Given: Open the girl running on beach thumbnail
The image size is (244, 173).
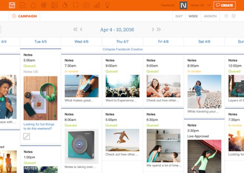Looking at the screenshot, I should [204, 92].
